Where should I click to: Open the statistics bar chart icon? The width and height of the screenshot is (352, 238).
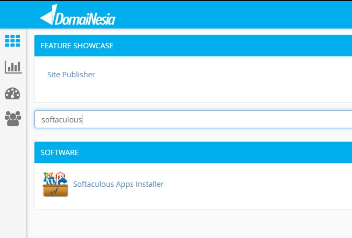click(x=13, y=67)
